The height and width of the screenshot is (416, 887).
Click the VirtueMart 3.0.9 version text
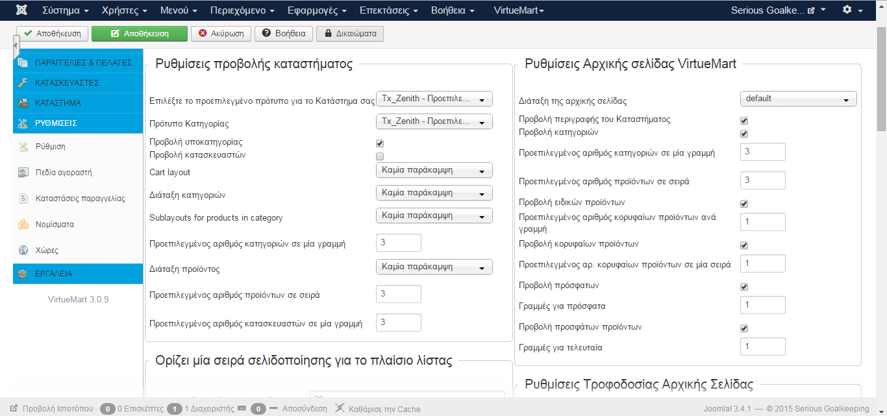(x=78, y=299)
